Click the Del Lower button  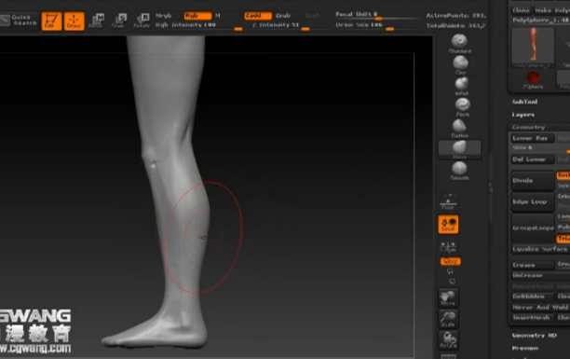(533, 159)
